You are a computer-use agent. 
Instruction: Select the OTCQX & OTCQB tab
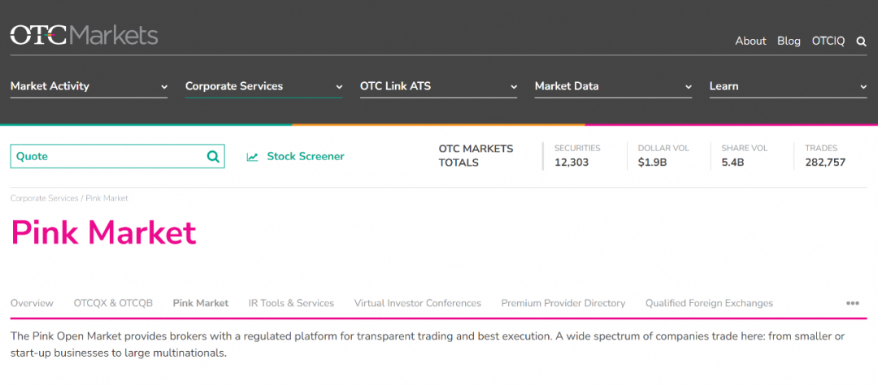113,303
